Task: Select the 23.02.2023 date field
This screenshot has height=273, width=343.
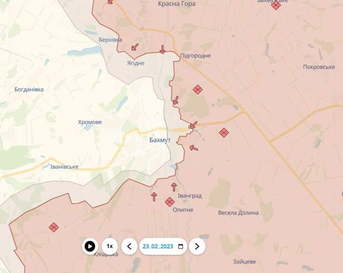Action: tap(163, 246)
